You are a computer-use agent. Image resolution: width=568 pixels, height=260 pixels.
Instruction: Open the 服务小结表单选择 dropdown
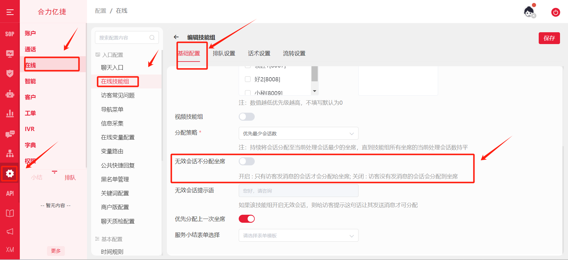coord(298,235)
